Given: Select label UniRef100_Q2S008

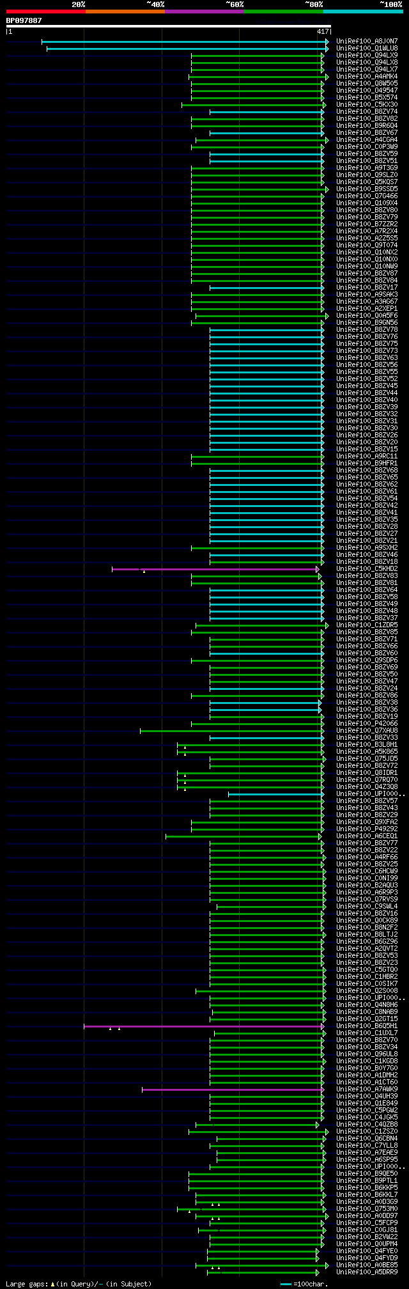Looking at the screenshot, I should pos(367,990).
